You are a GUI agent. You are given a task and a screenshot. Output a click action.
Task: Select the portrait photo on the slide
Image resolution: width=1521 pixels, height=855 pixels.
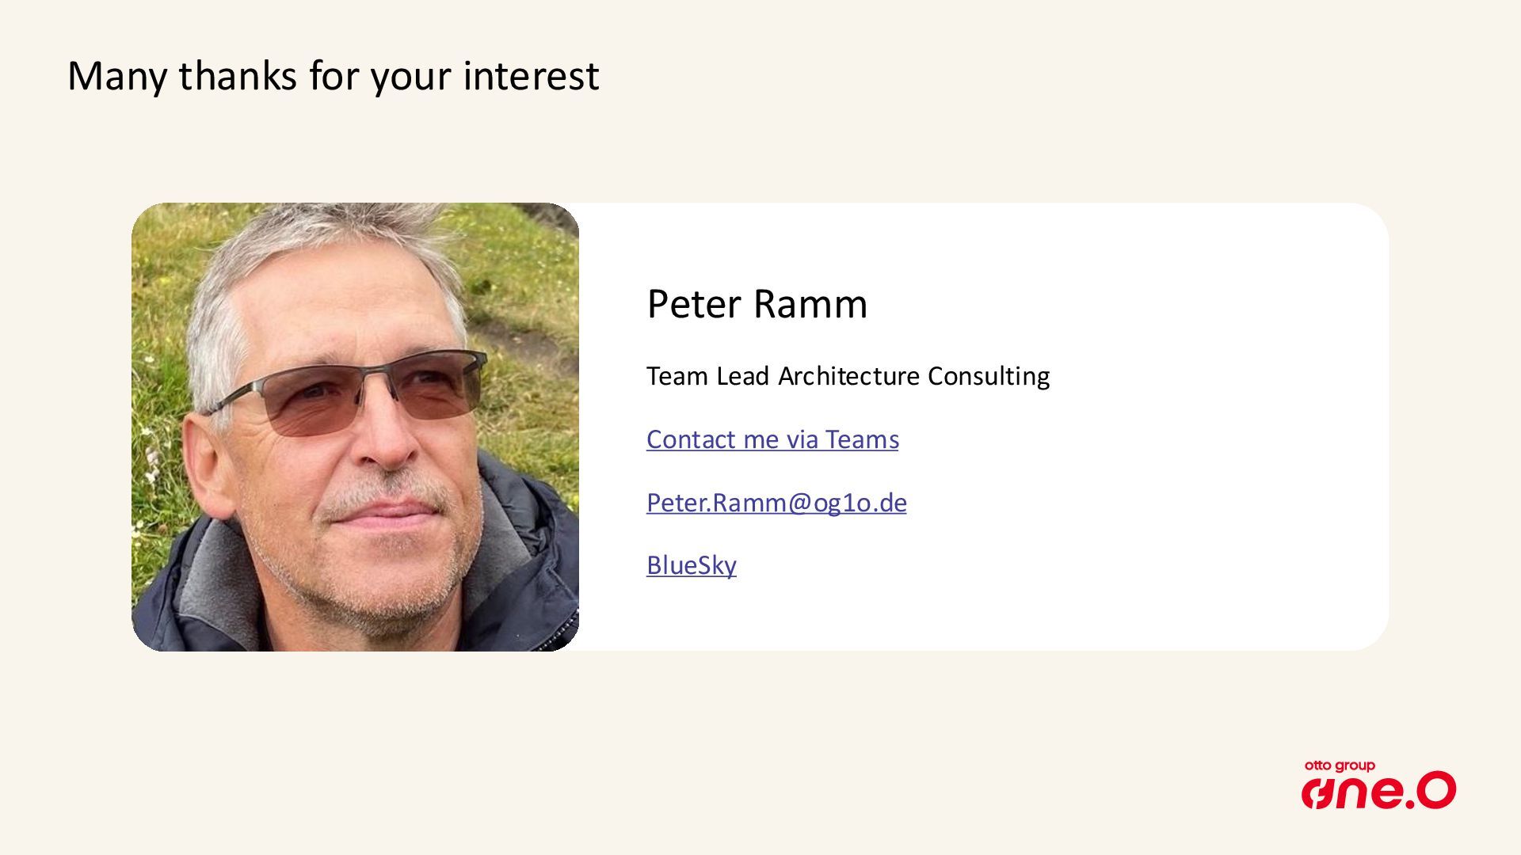355,427
